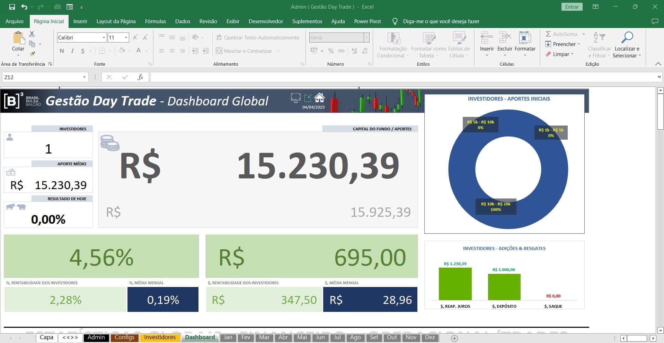This screenshot has height=343, width=664.
Task: Click the Excluir cells button
Action: [x=505, y=44]
